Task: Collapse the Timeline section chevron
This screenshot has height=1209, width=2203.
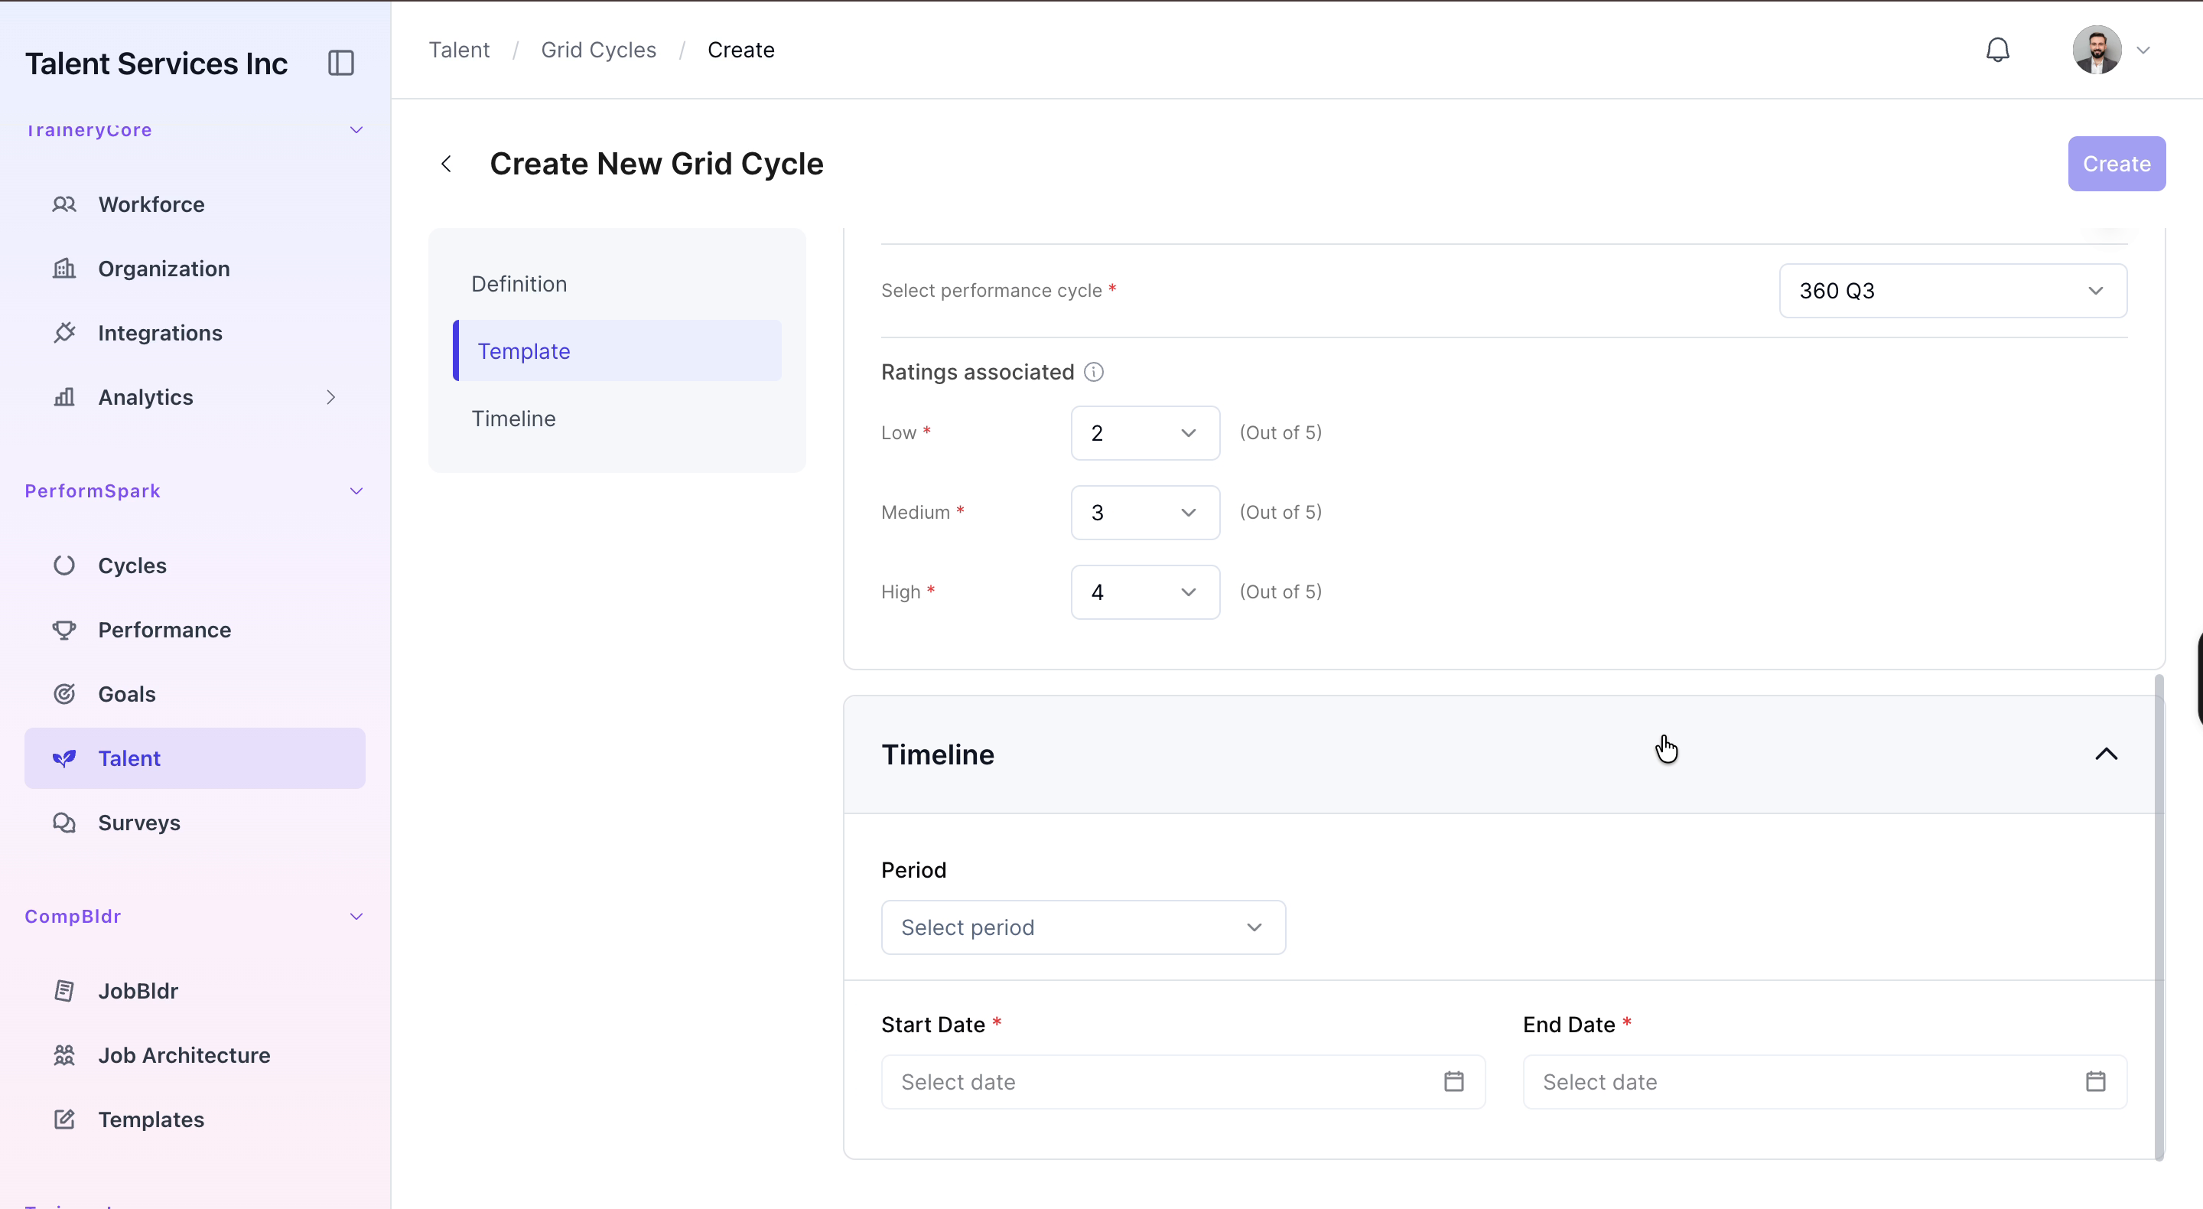Action: tap(2106, 754)
